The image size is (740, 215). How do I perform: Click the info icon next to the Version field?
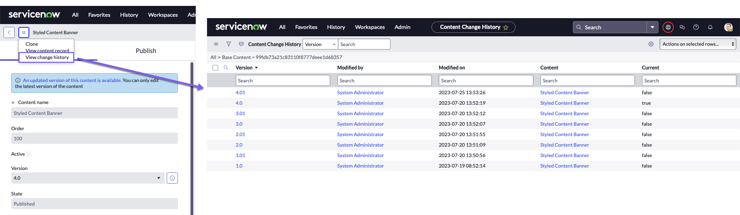tap(172, 178)
